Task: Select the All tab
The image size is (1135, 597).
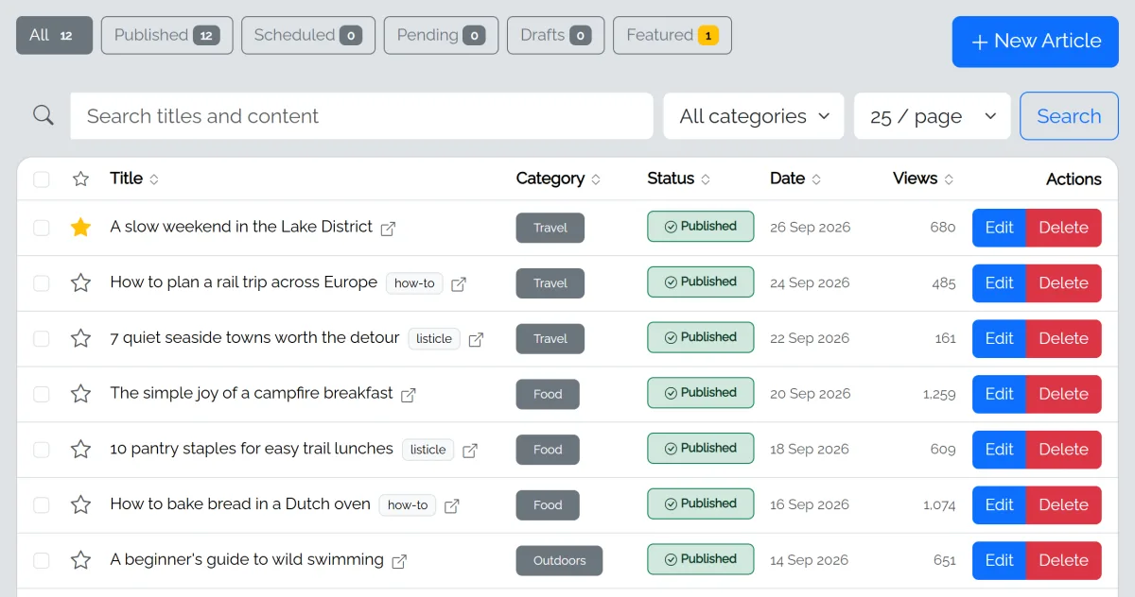Action: coord(54,35)
